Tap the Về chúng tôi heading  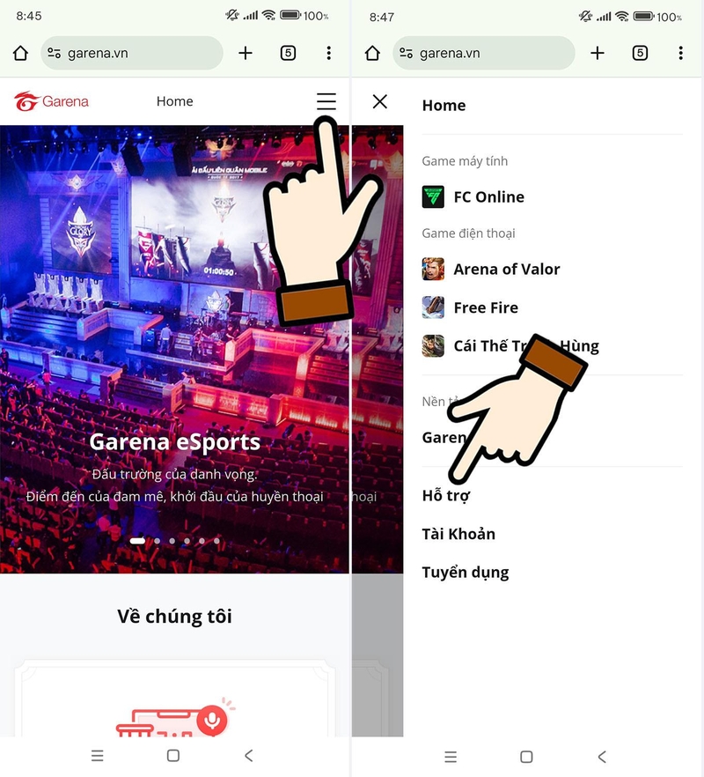[x=175, y=617]
